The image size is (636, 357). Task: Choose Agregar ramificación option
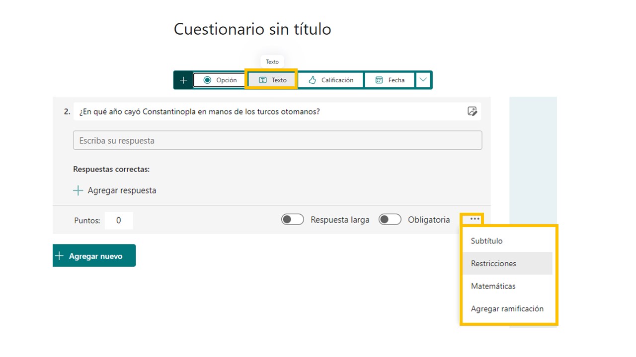(507, 308)
